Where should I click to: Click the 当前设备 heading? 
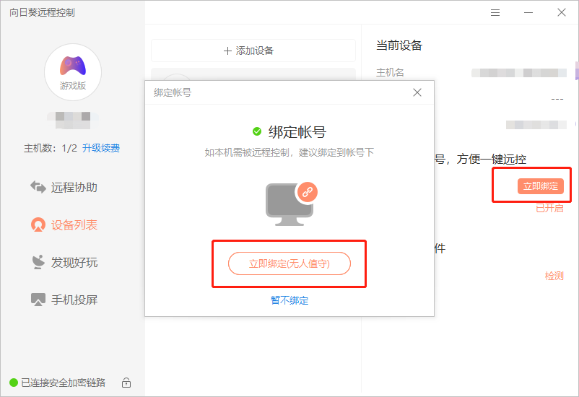click(x=399, y=45)
